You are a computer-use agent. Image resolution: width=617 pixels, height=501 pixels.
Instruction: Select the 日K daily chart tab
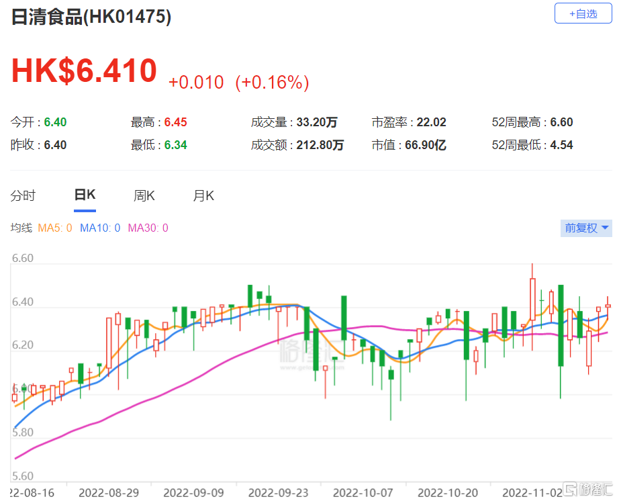[85, 195]
